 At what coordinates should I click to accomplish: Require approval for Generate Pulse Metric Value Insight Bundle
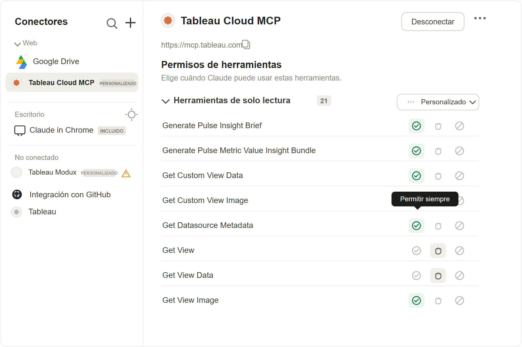pyautogui.click(x=438, y=151)
